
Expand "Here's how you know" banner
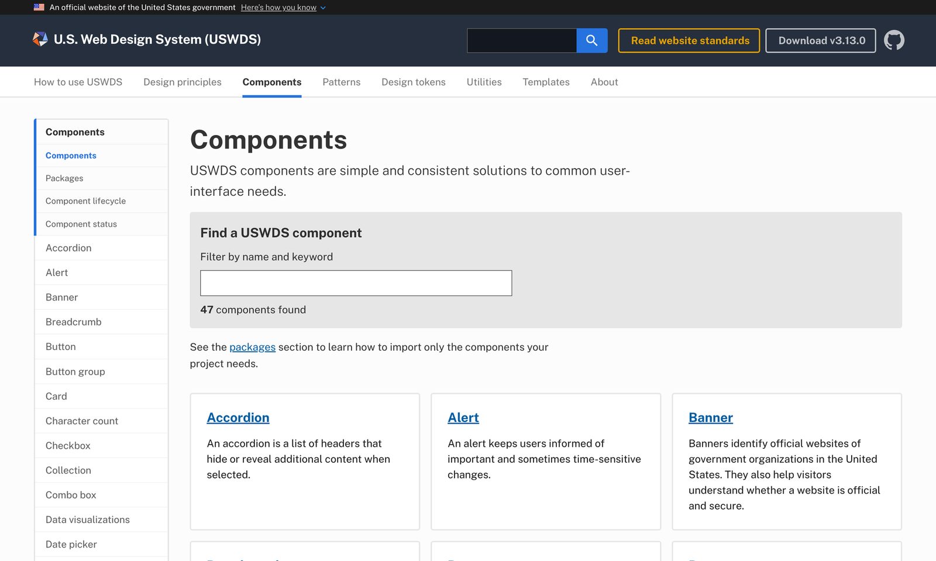pos(283,8)
